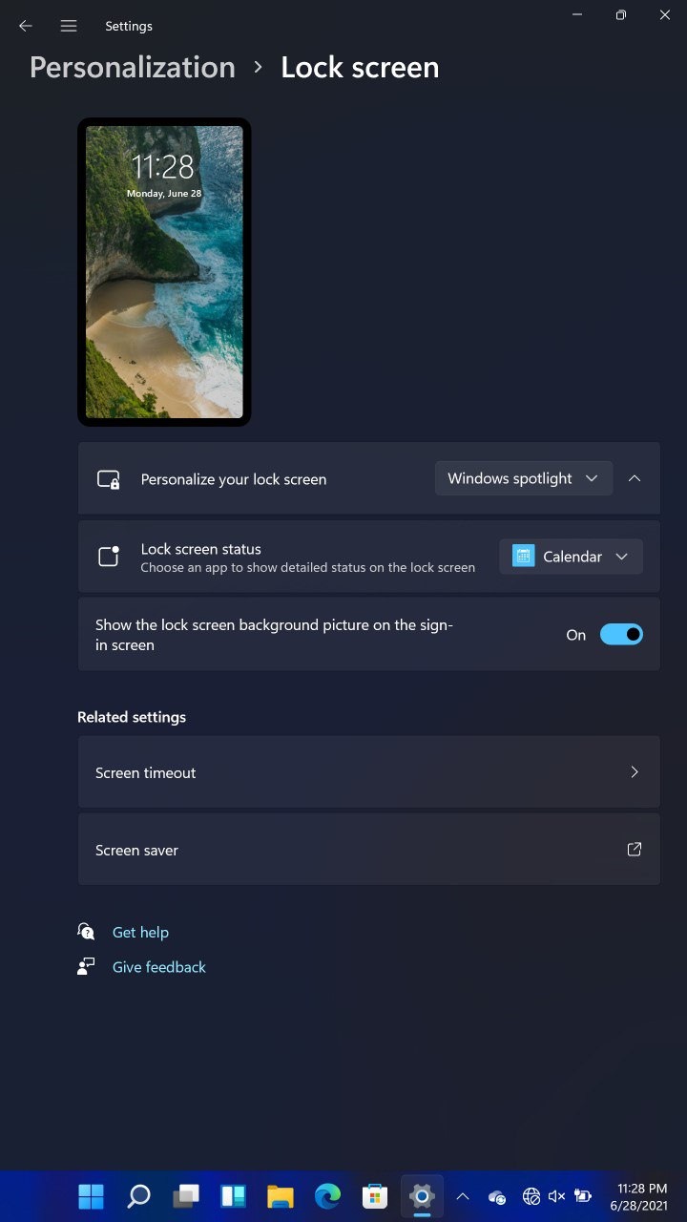Turn off sign-in screen background picture toggle
Viewport: 687px width, 1222px height.
[x=621, y=635]
